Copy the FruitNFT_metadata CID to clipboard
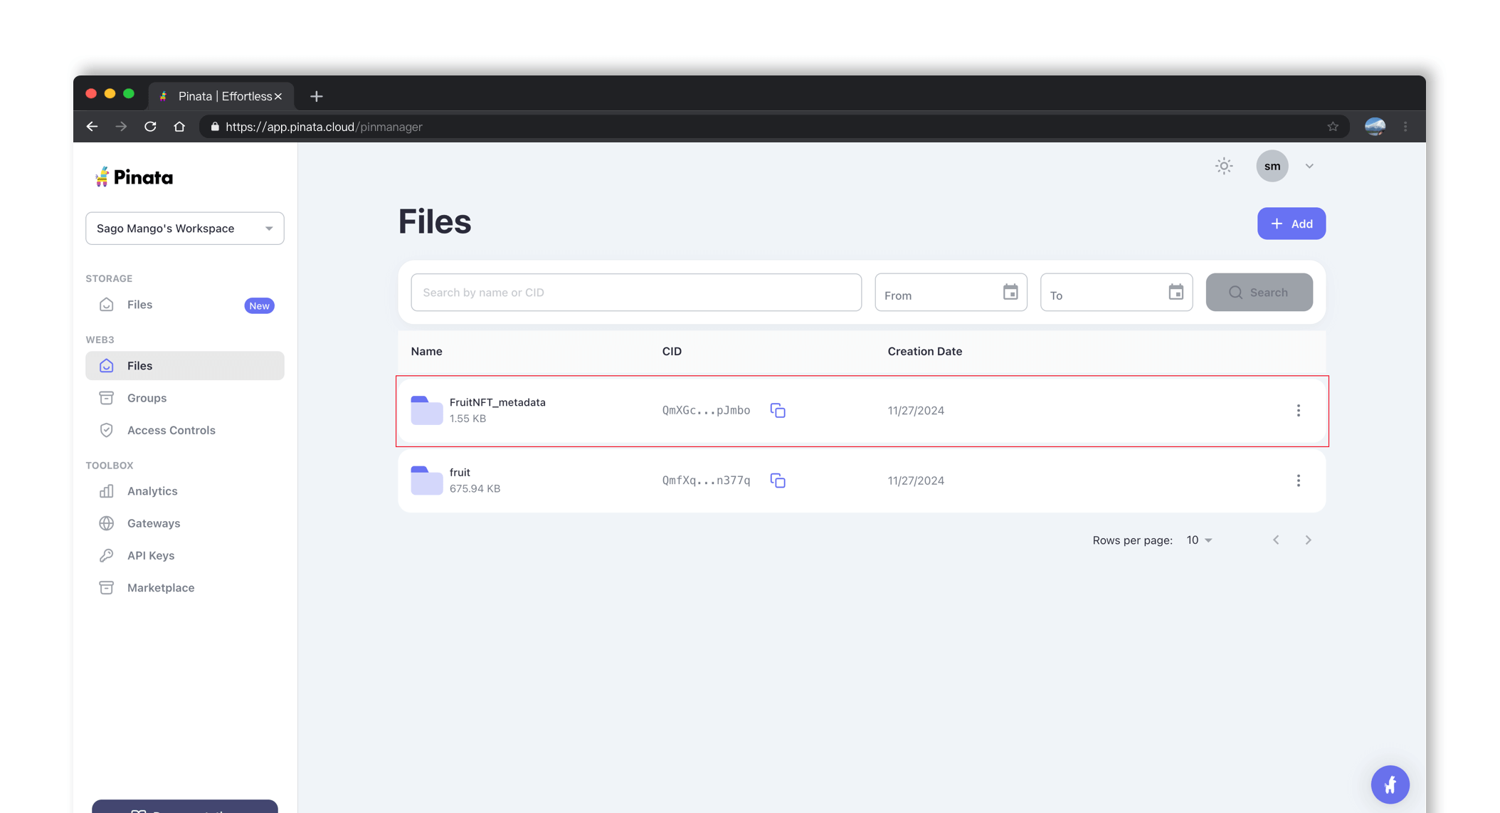The image size is (1500, 813). click(777, 411)
